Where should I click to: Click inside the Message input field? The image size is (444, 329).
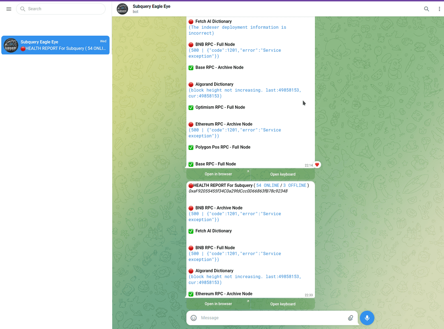(247, 317)
